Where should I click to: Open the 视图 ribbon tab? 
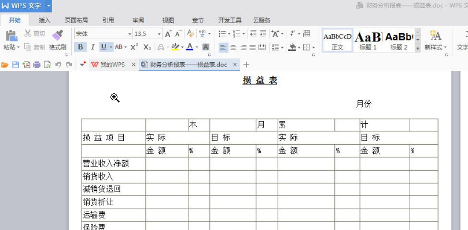coord(168,20)
